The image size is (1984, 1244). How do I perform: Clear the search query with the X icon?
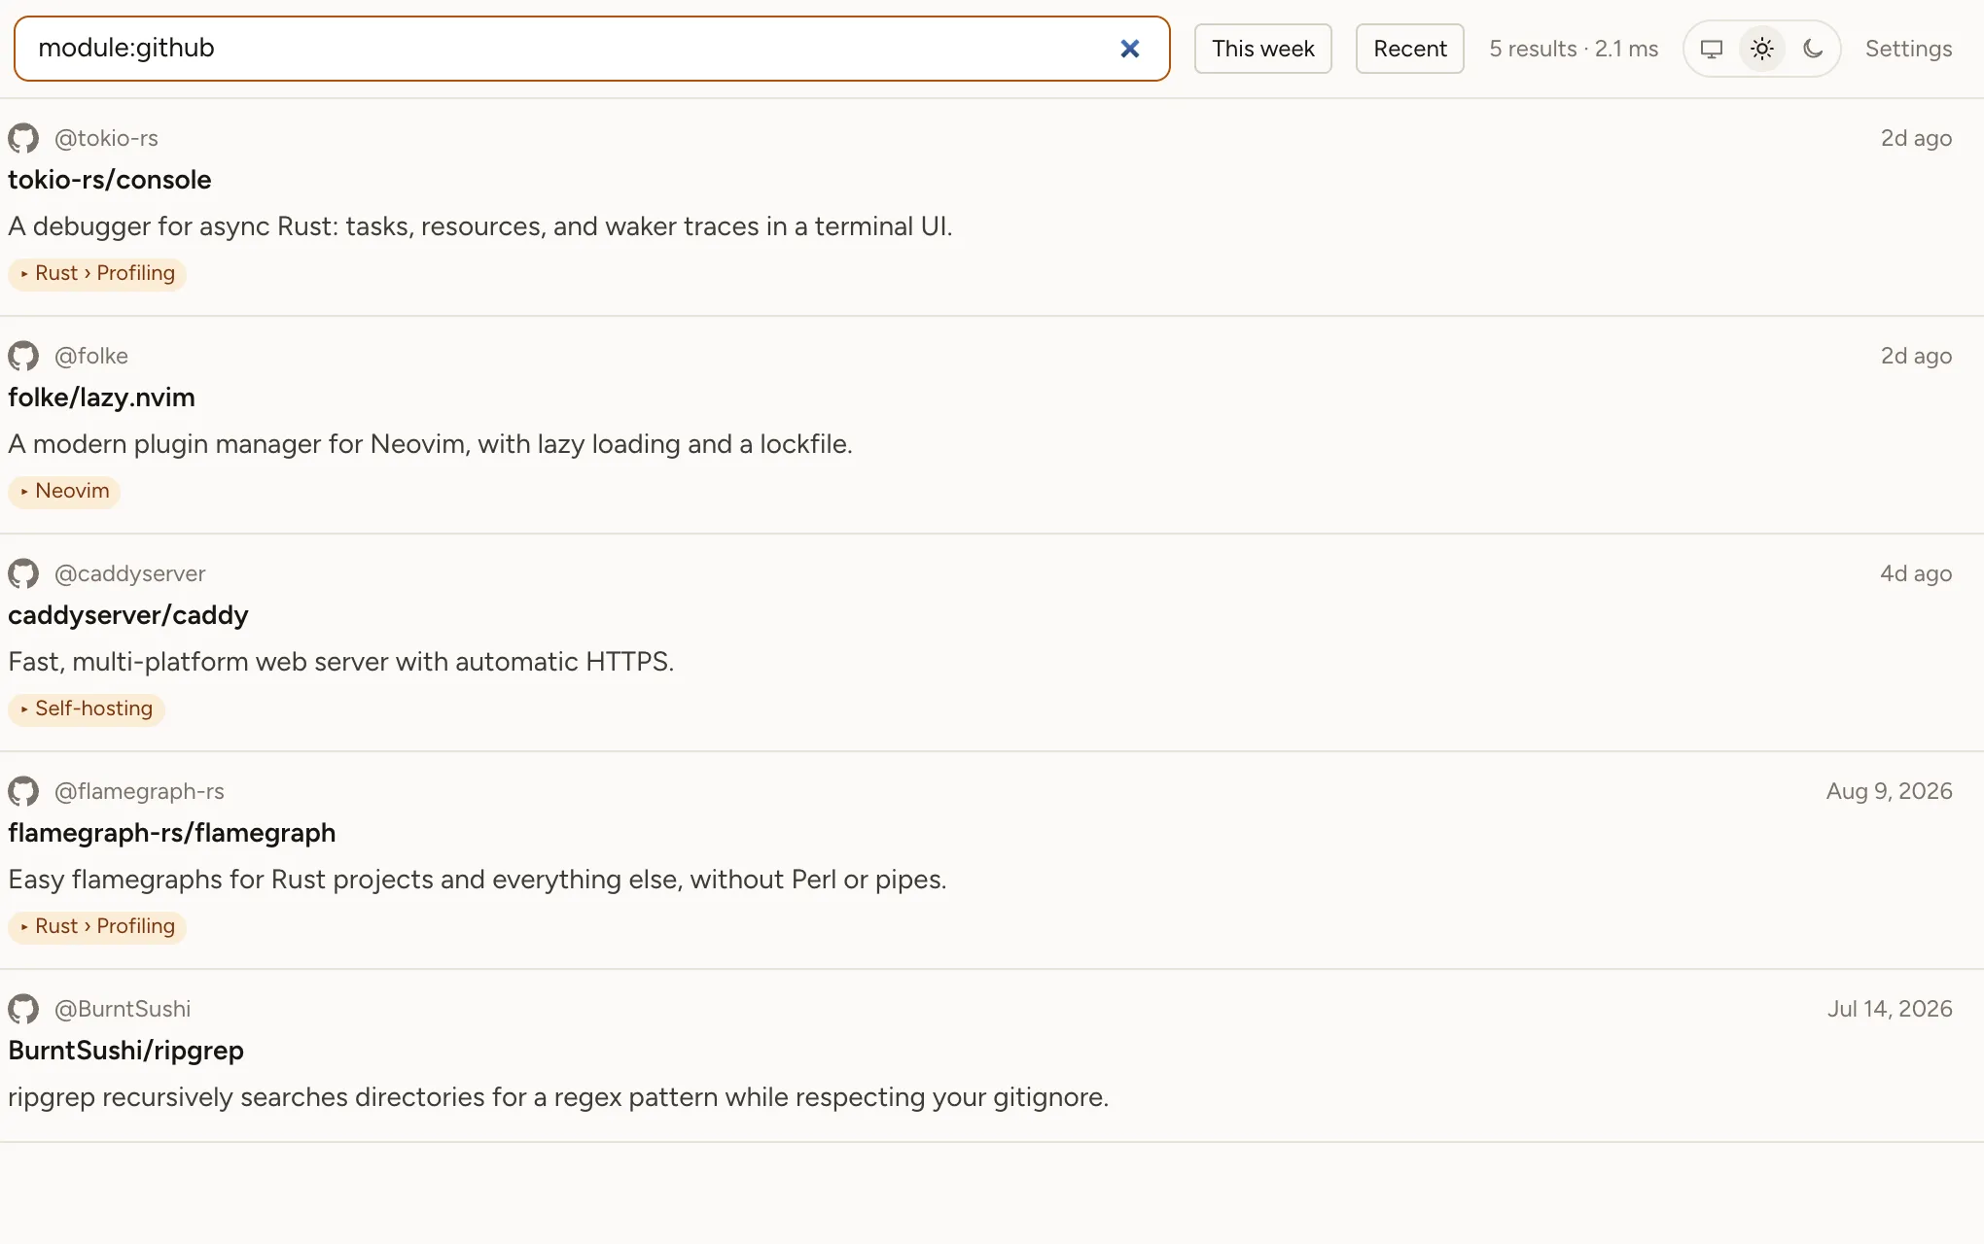click(1129, 49)
